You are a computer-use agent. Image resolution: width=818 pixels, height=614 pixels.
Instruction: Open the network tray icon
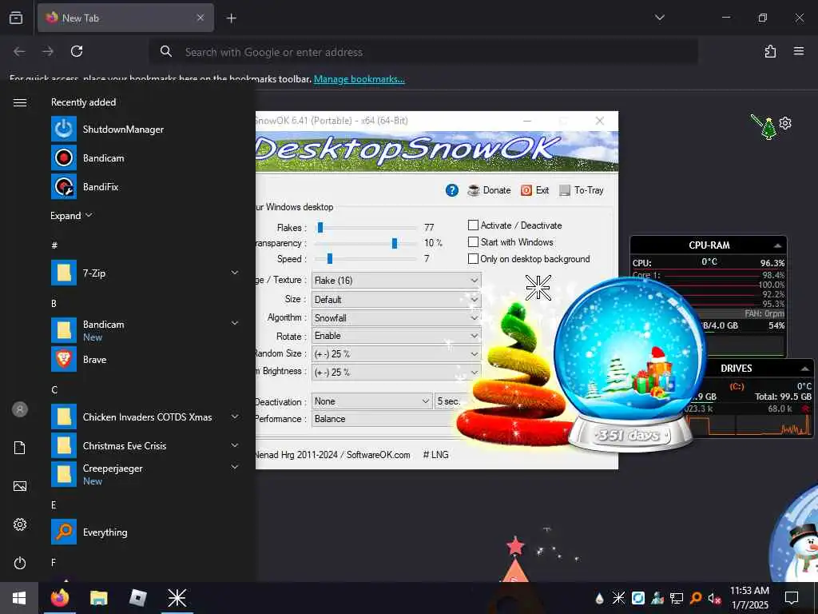(x=677, y=598)
